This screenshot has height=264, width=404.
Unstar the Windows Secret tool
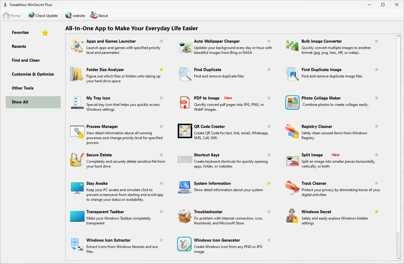point(377,212)
